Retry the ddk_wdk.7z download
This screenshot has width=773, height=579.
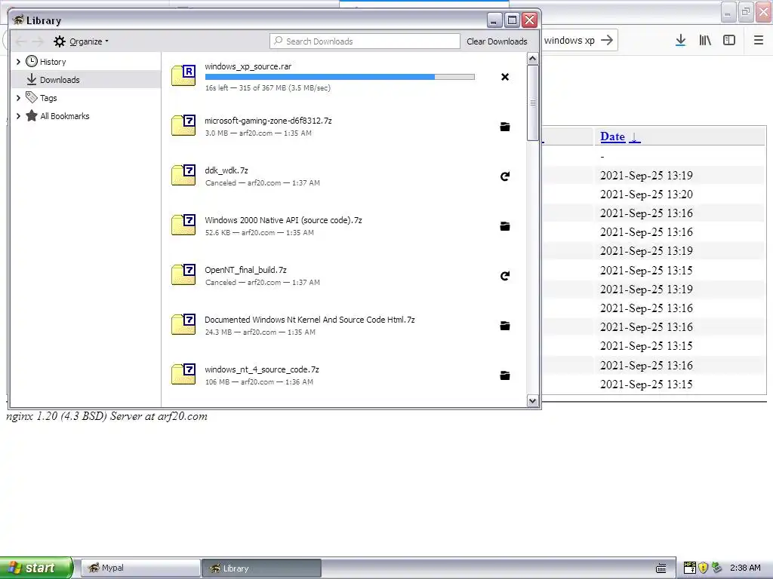pyautogui.click(x=505, y=176)
